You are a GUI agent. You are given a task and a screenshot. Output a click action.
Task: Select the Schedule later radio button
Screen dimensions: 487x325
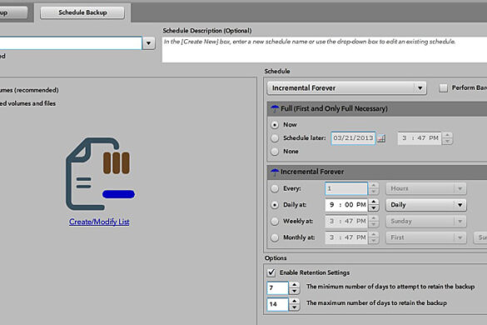(x=275, y=138)
